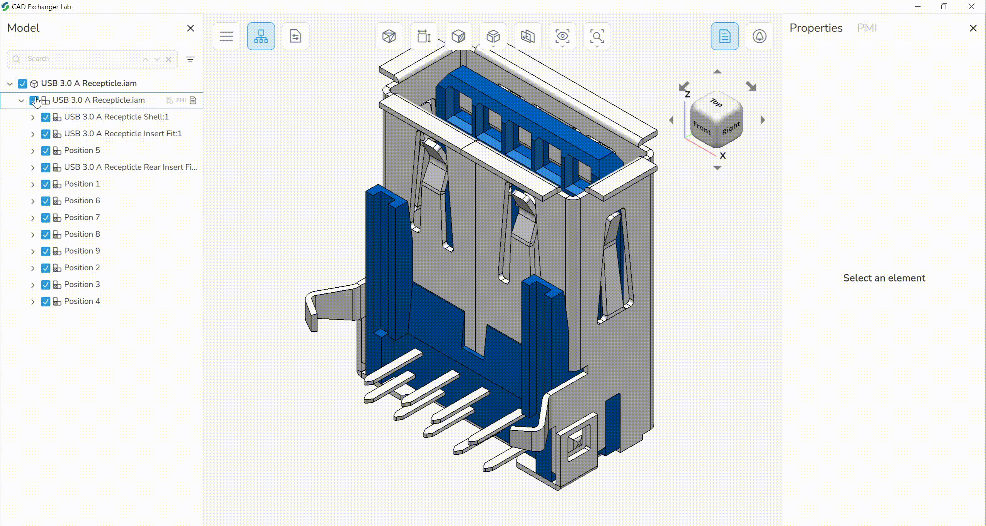Hide Position 8 using its checkbox
This screenshot has height=526, width=986.
[x=45, y=235]
